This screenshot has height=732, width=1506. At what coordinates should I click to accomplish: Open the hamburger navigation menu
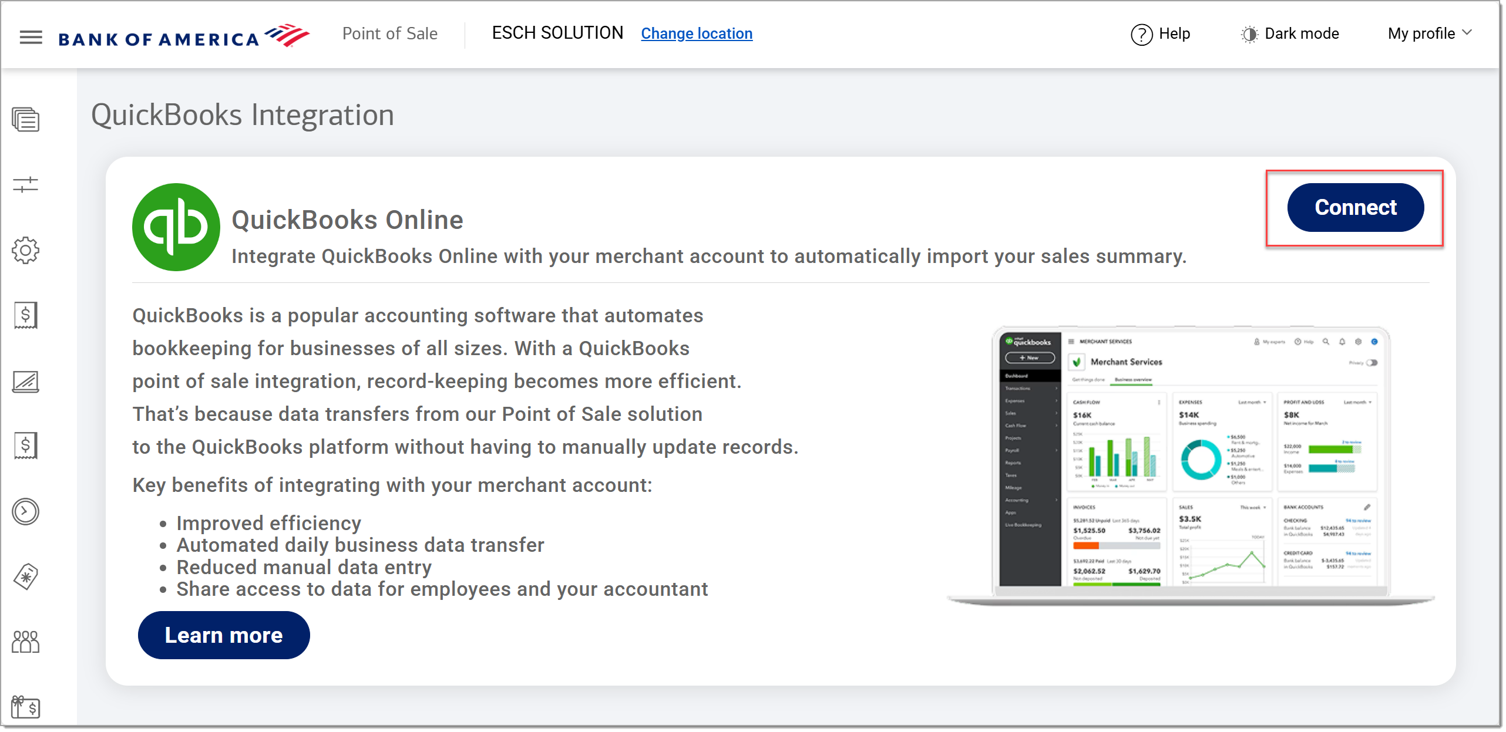pos(30,37)
